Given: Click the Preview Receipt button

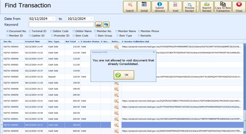Looking at the screenshot, I should 190,7.
